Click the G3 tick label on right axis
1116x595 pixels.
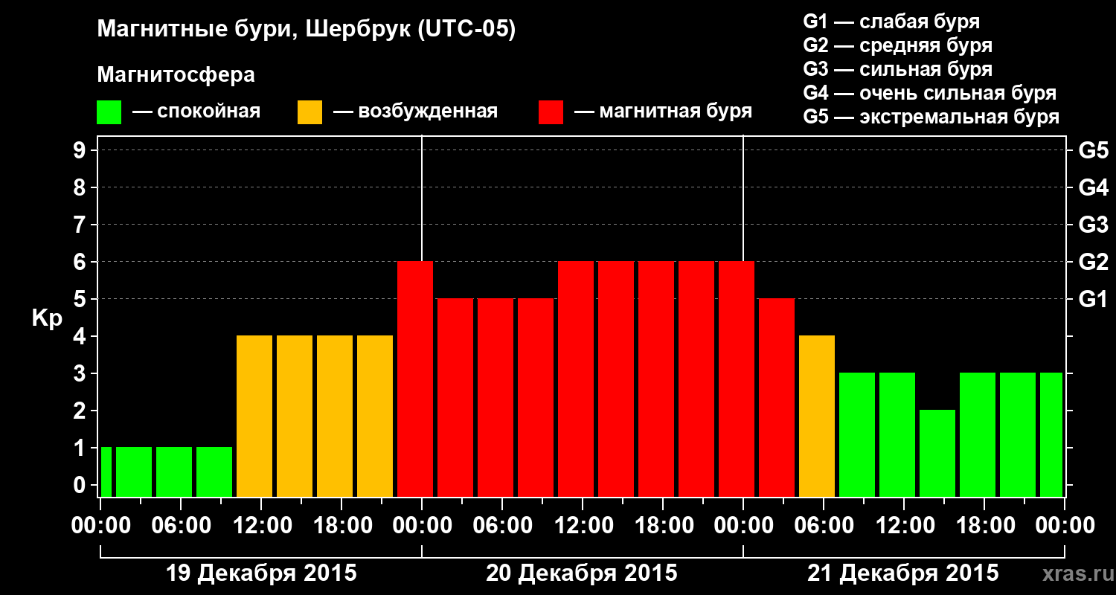tap(1093, 225)
